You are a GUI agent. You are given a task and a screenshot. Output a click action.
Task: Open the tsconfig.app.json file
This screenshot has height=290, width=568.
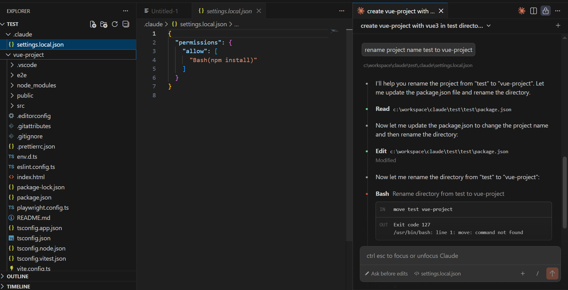click(x=68, y=228)
